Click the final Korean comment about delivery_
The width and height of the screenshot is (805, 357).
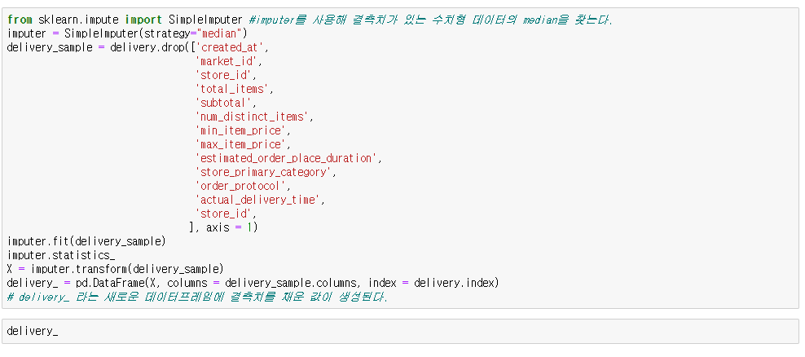click(198, 297)
